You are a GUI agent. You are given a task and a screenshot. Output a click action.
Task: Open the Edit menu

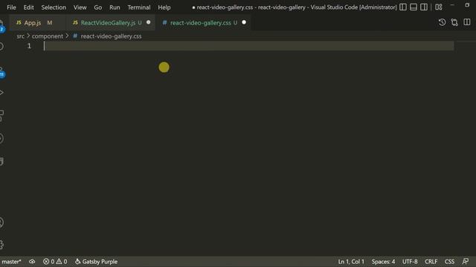[28, 7]
